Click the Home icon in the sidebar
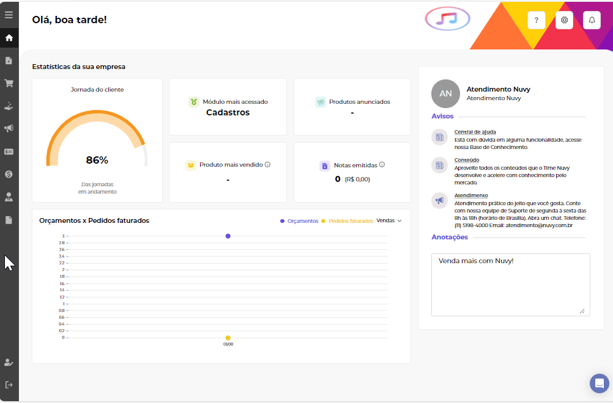 pos(9,38)
